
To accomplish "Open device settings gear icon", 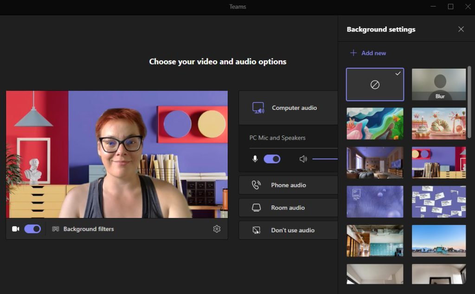I will 217,229.
